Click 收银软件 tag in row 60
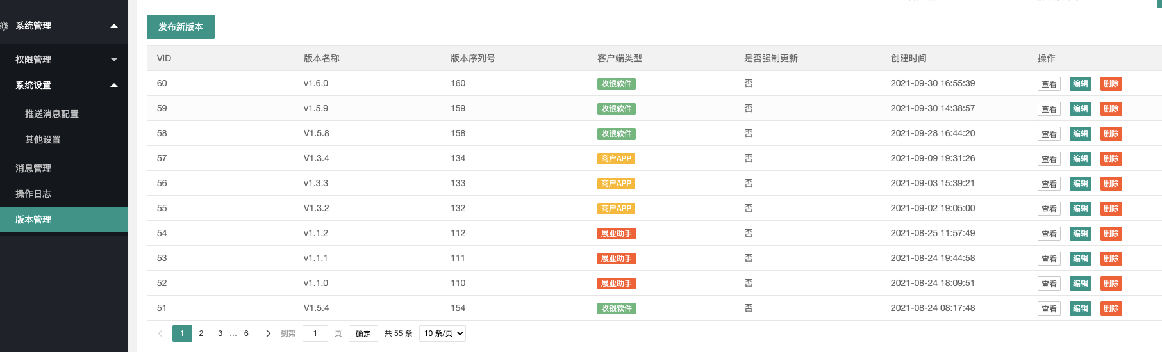 click(x=617, y=84)
